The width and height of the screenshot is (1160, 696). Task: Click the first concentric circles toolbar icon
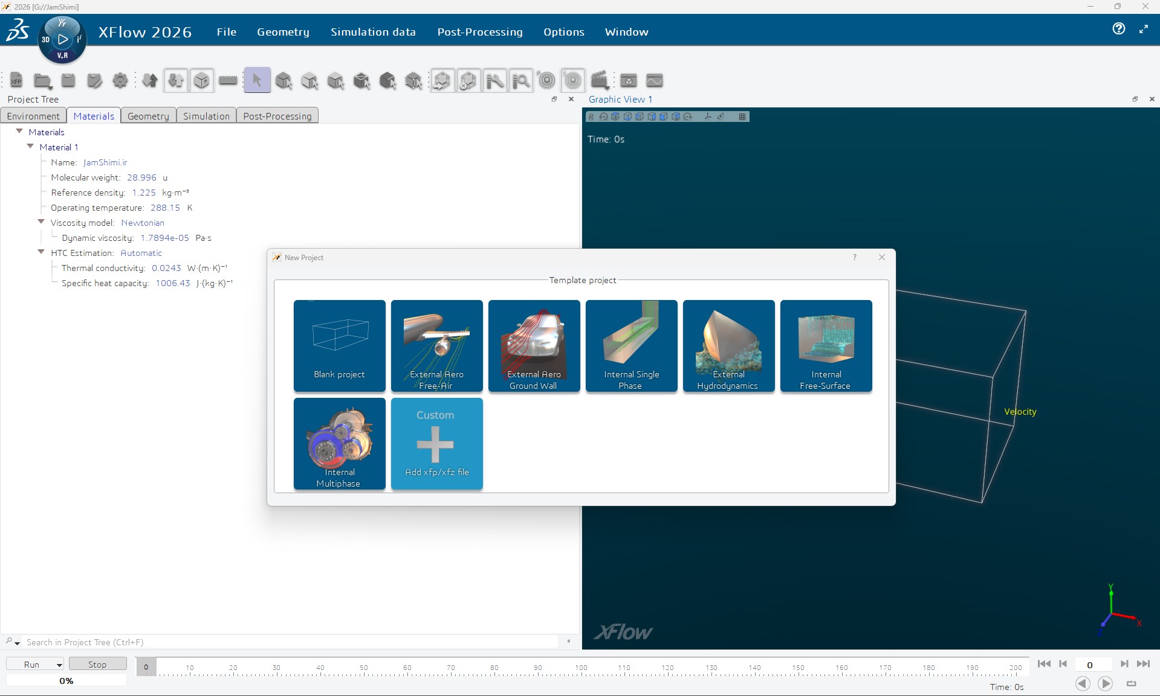(x=546, y=80)
